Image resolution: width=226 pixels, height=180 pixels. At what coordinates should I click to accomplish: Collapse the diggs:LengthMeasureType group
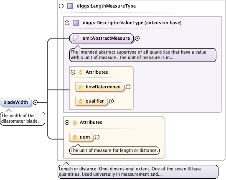(x=61, y=6)
